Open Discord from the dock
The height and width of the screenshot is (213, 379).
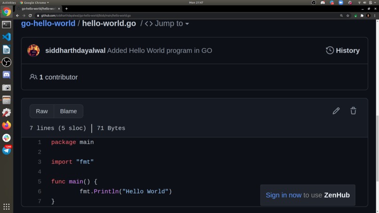pyautogui.click(x=7, y=75)
